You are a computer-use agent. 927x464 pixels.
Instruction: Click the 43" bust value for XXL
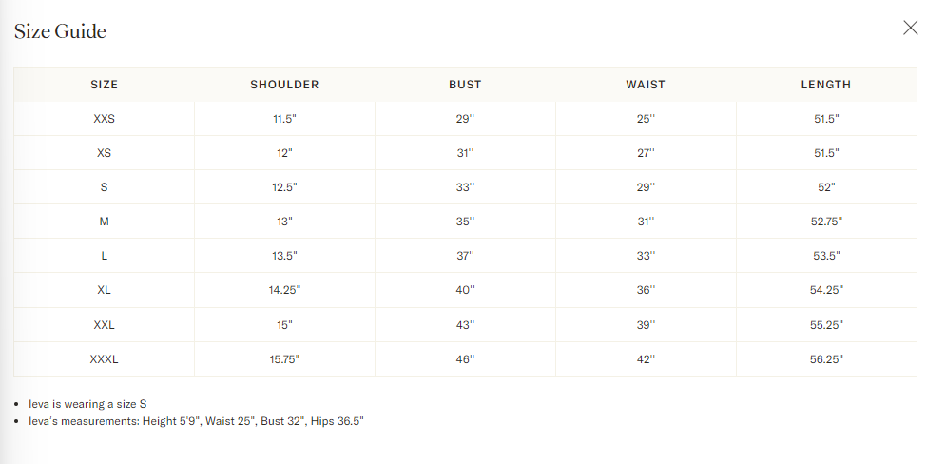tap(465, 325)
